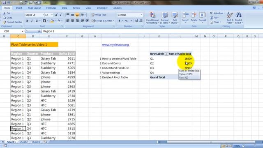The height and width of the screenshot is (148, 263).
Task: Apply Accounting dollar number format
Action: 119,21
